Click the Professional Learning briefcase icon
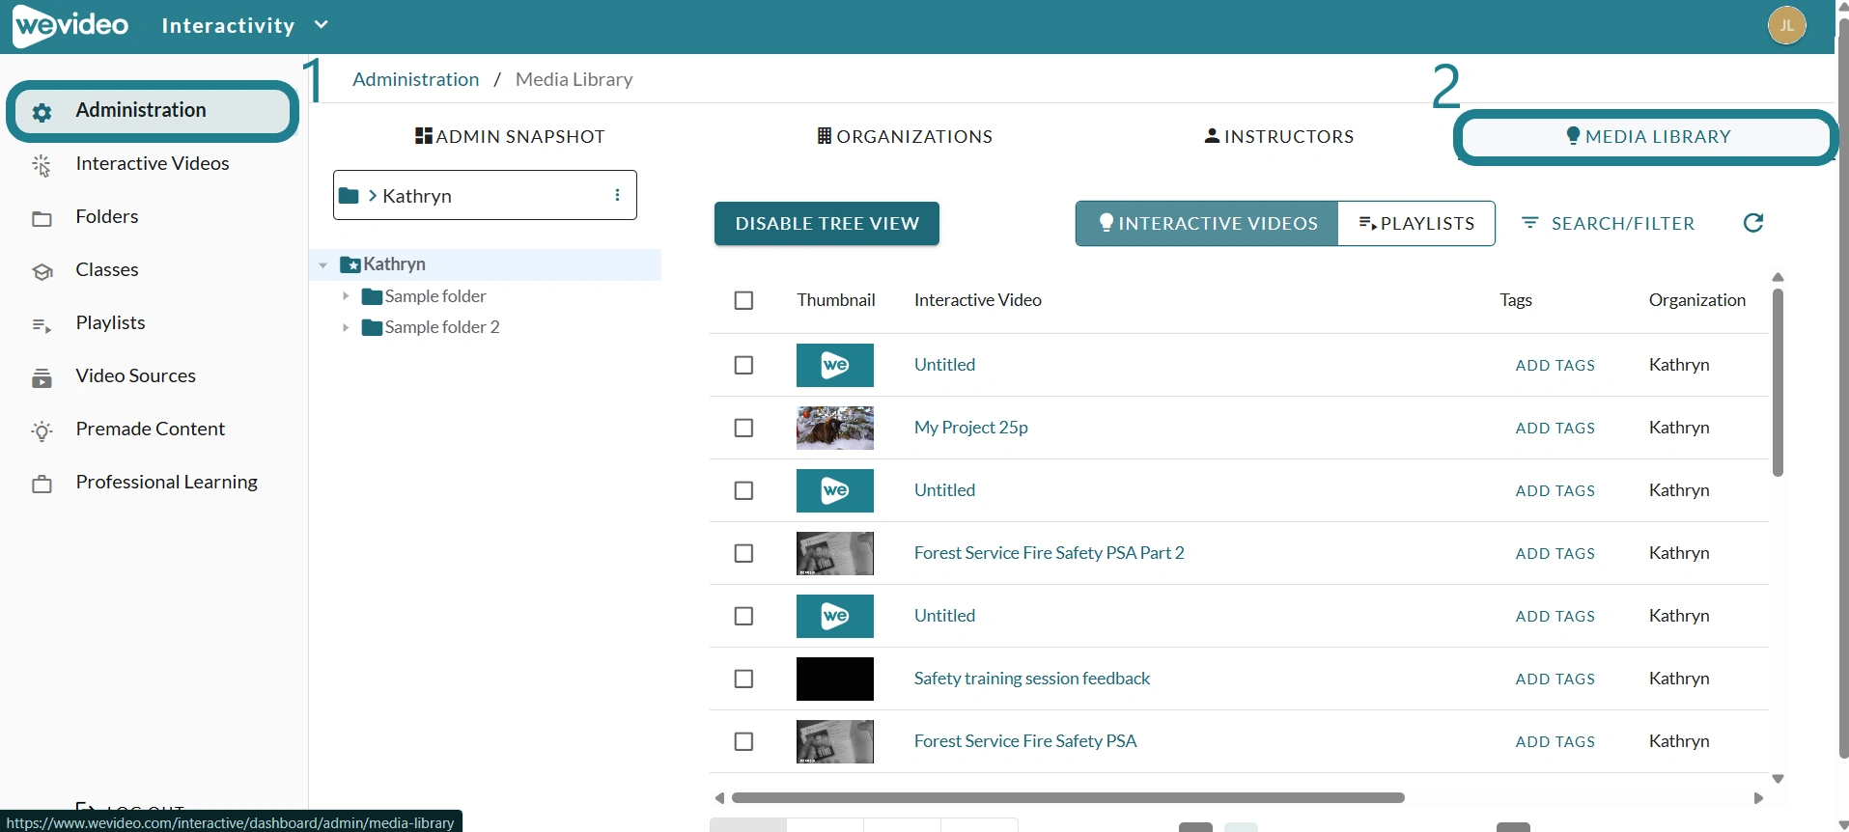This screenshot has width=1849, height=832. point(42,484)
